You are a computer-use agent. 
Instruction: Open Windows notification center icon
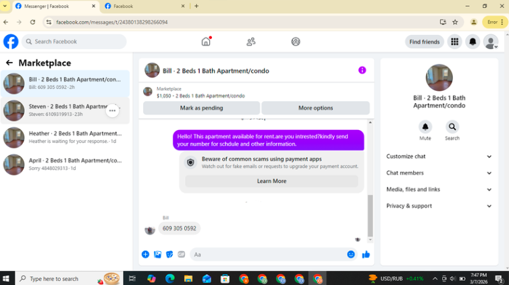(500, 278)
